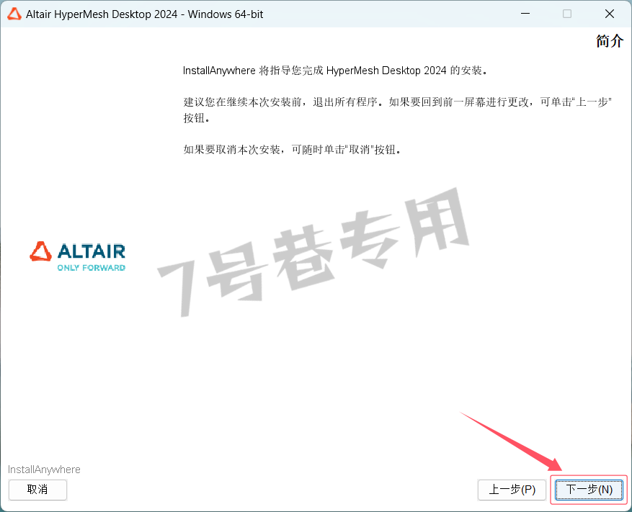
Task: Select the 简介 heading text
Action: pyautogui.click(x=610, y=40)
